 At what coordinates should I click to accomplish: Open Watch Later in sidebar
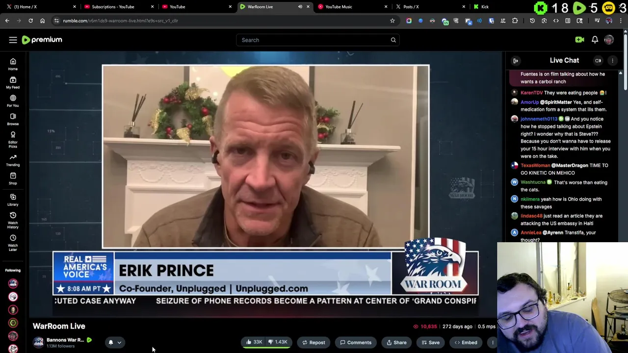13,243
